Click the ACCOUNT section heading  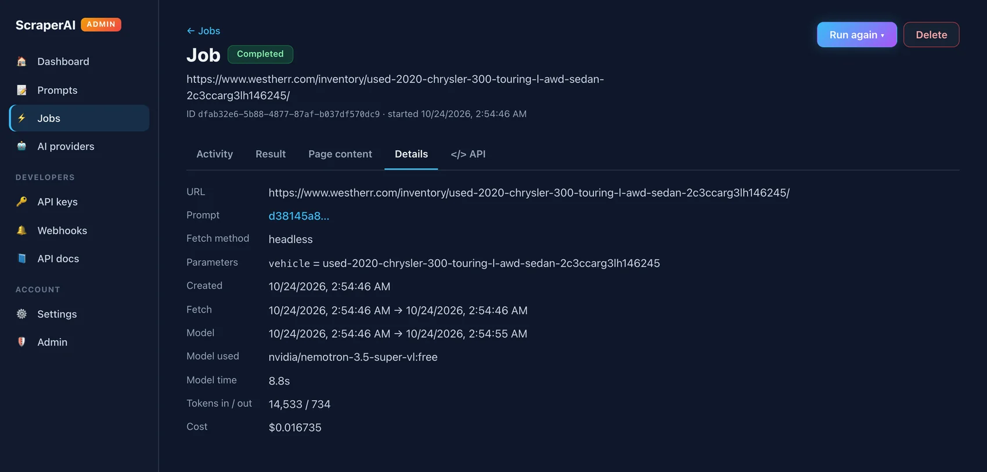click(x=38, y=289)
